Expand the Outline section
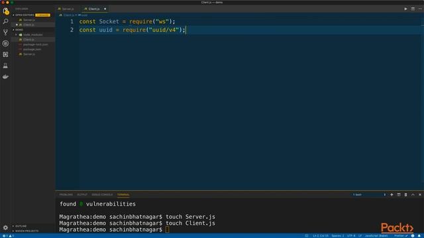424x238 pixels. click(x=21, y=226)
